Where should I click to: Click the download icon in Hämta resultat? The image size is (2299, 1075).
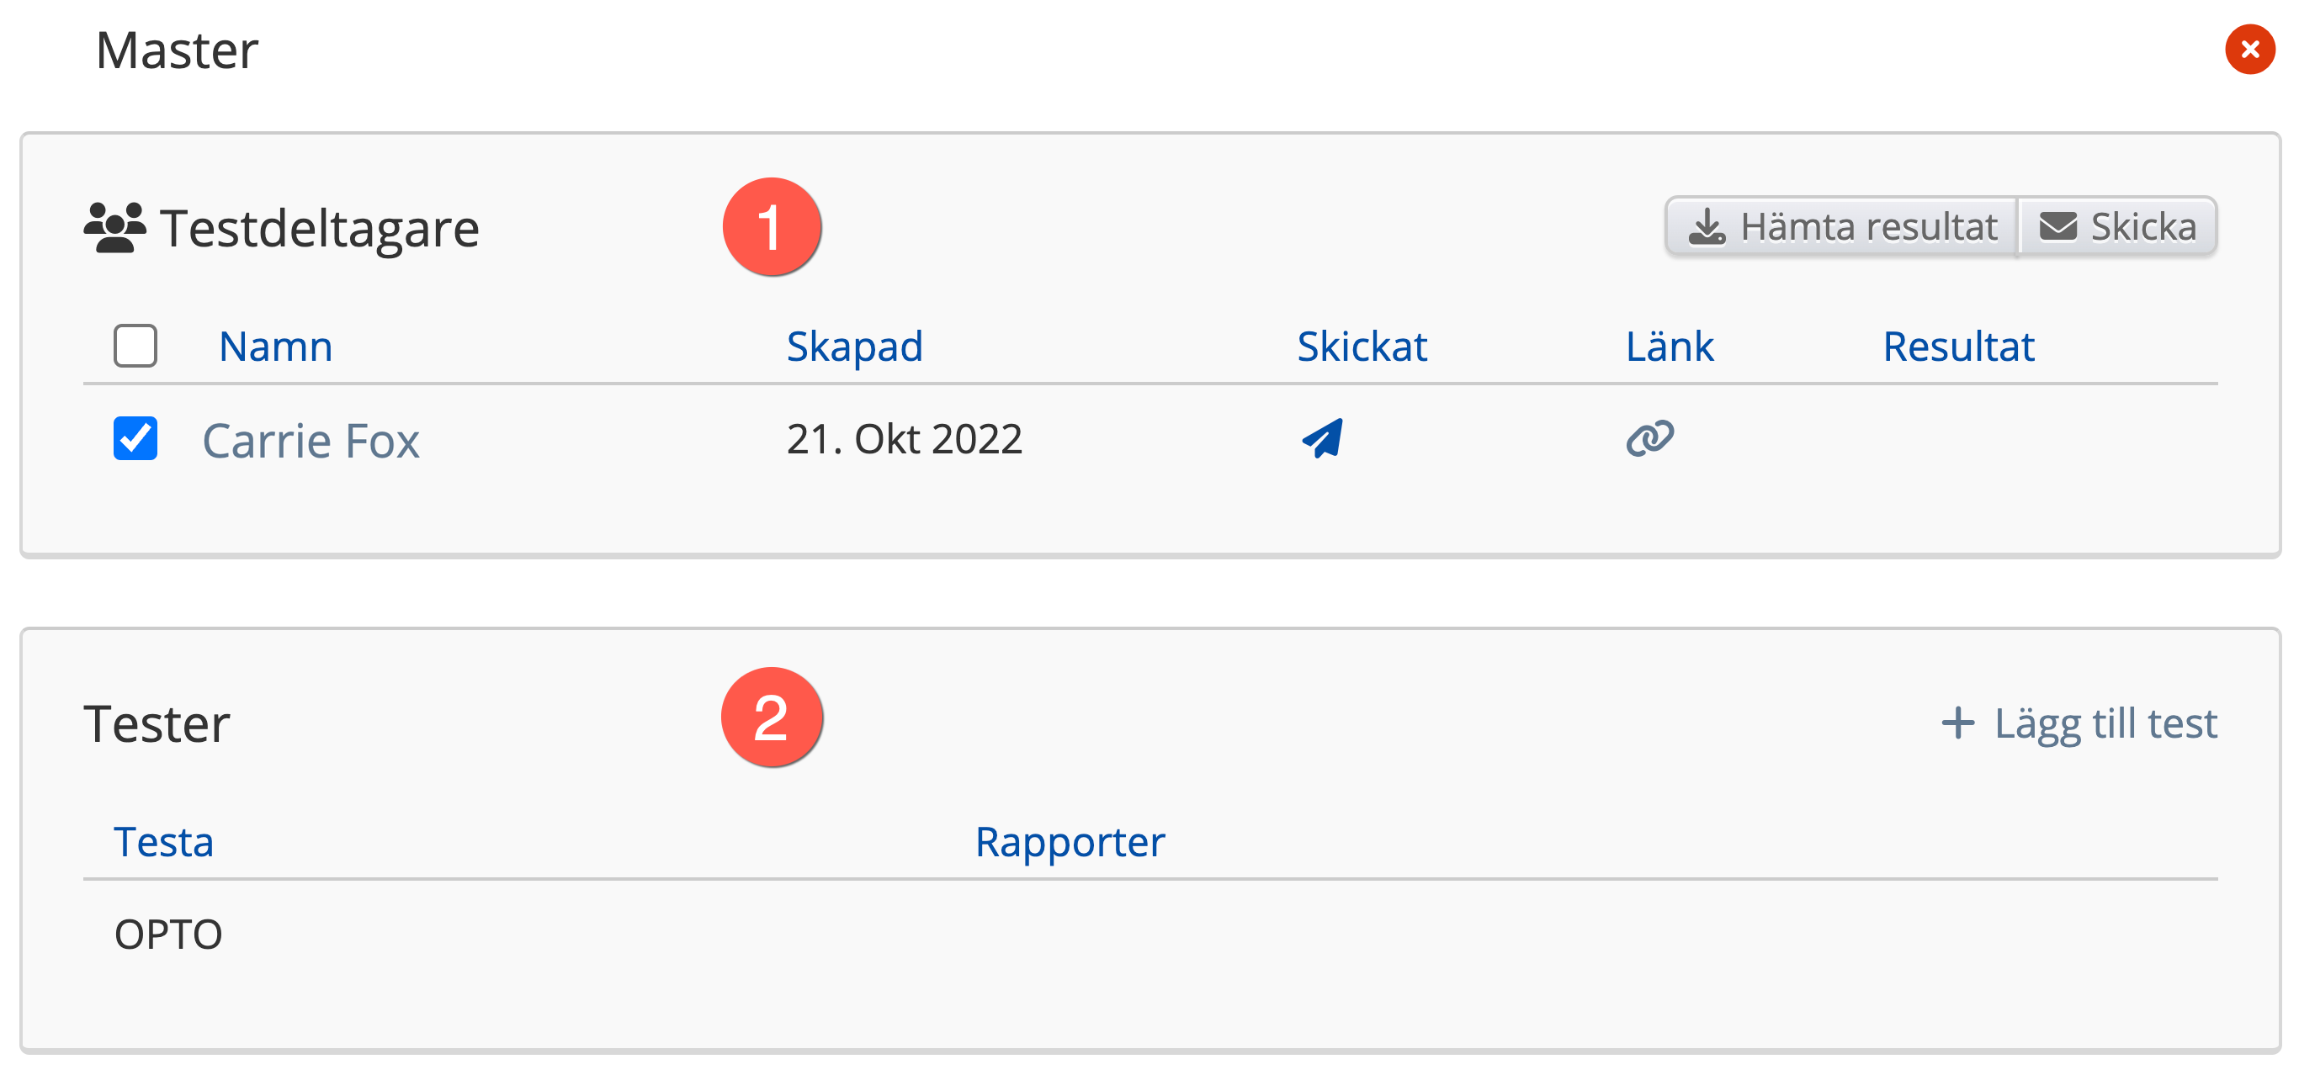1707,226
